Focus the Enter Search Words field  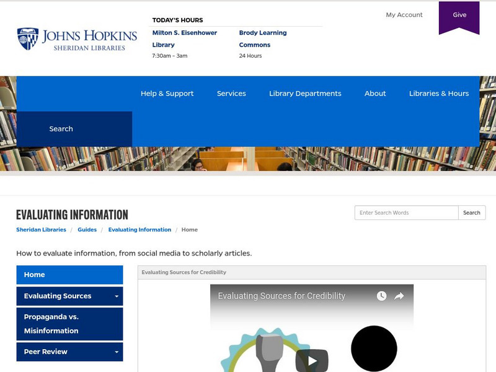point(407,213)
